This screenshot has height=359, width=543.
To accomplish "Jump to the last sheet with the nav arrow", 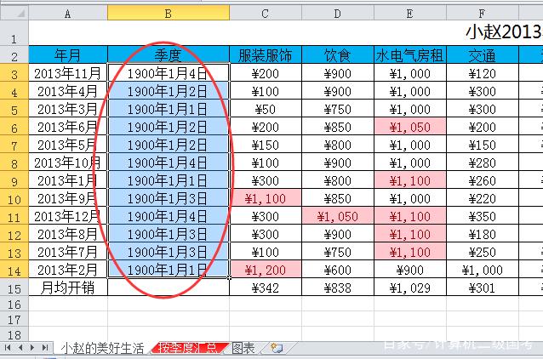I will click(44, 347).
